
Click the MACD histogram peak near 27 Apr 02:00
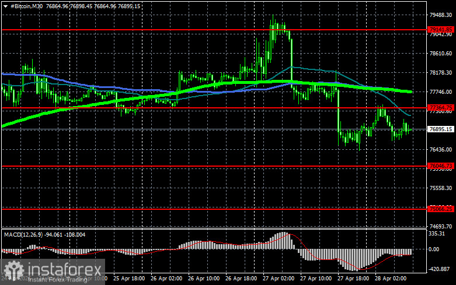283,235
